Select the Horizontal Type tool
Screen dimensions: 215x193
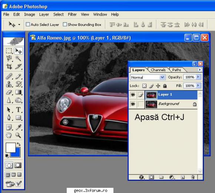tap(18, 110)
